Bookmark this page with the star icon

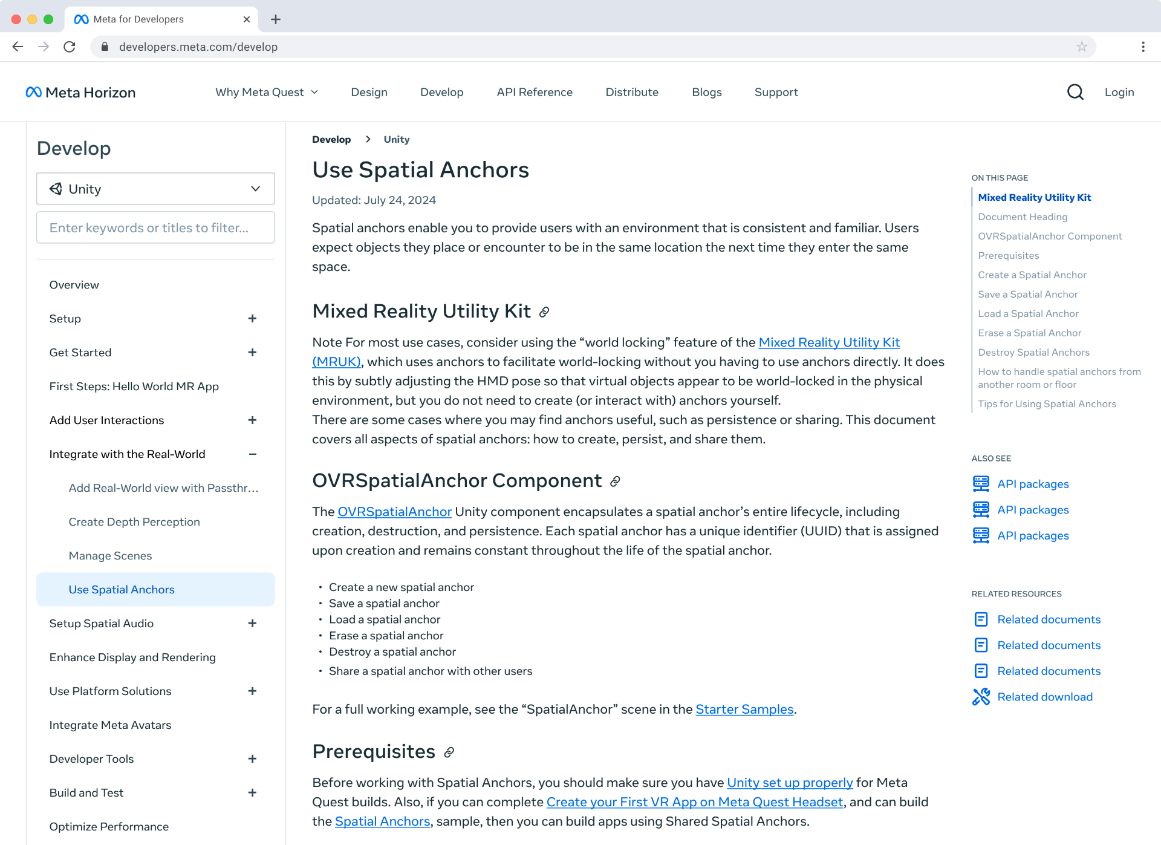tap(1082, 47)
